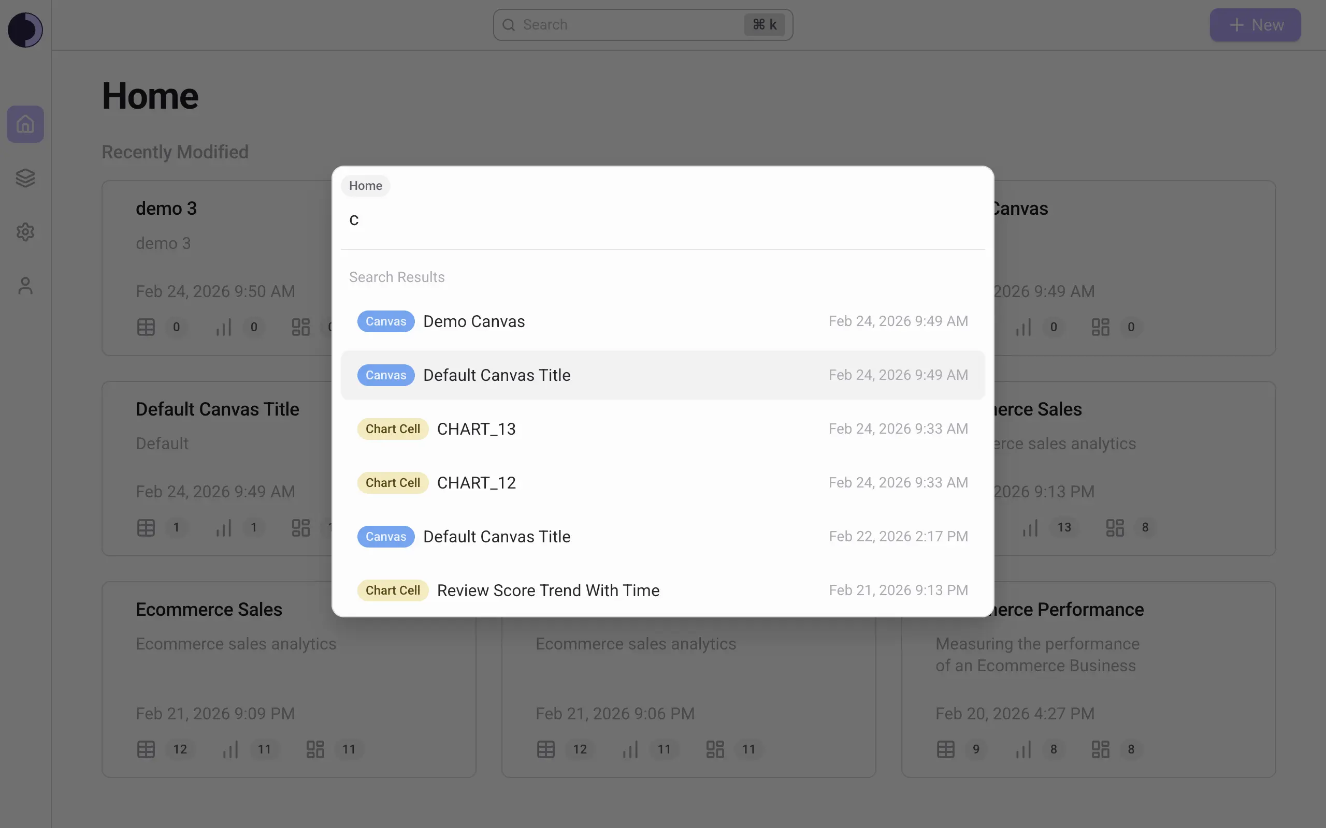
Task: Select the CHART_12 chart cell result
Action: click(476, 482)
